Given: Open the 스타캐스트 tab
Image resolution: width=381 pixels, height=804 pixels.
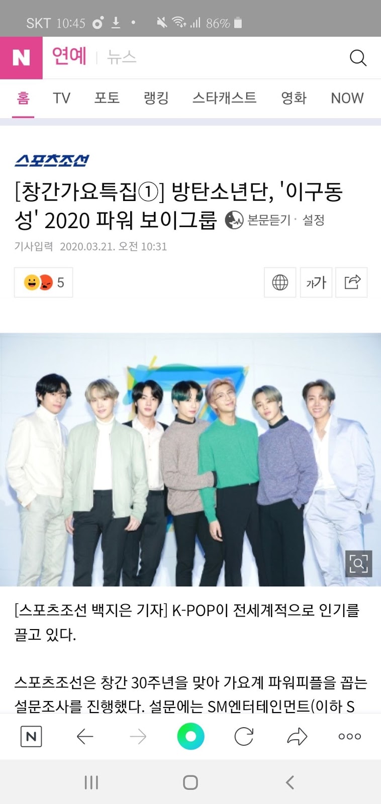Looking at the screenshot, I should [224, 98].
